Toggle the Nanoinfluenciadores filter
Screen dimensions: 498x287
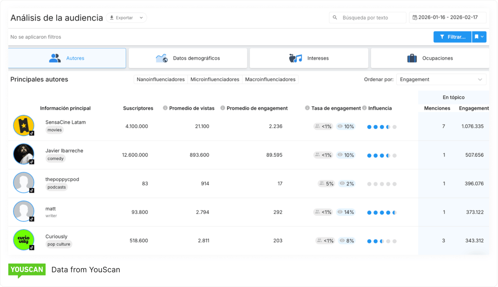(x=160, y=79)
